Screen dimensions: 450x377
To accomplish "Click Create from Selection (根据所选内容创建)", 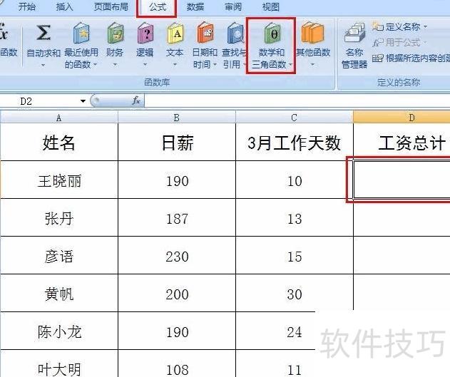I will coord(411,58).
